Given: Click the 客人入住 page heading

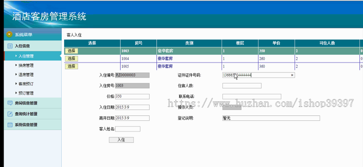Looking at the screenshot, I should click(x=74, y=35).
